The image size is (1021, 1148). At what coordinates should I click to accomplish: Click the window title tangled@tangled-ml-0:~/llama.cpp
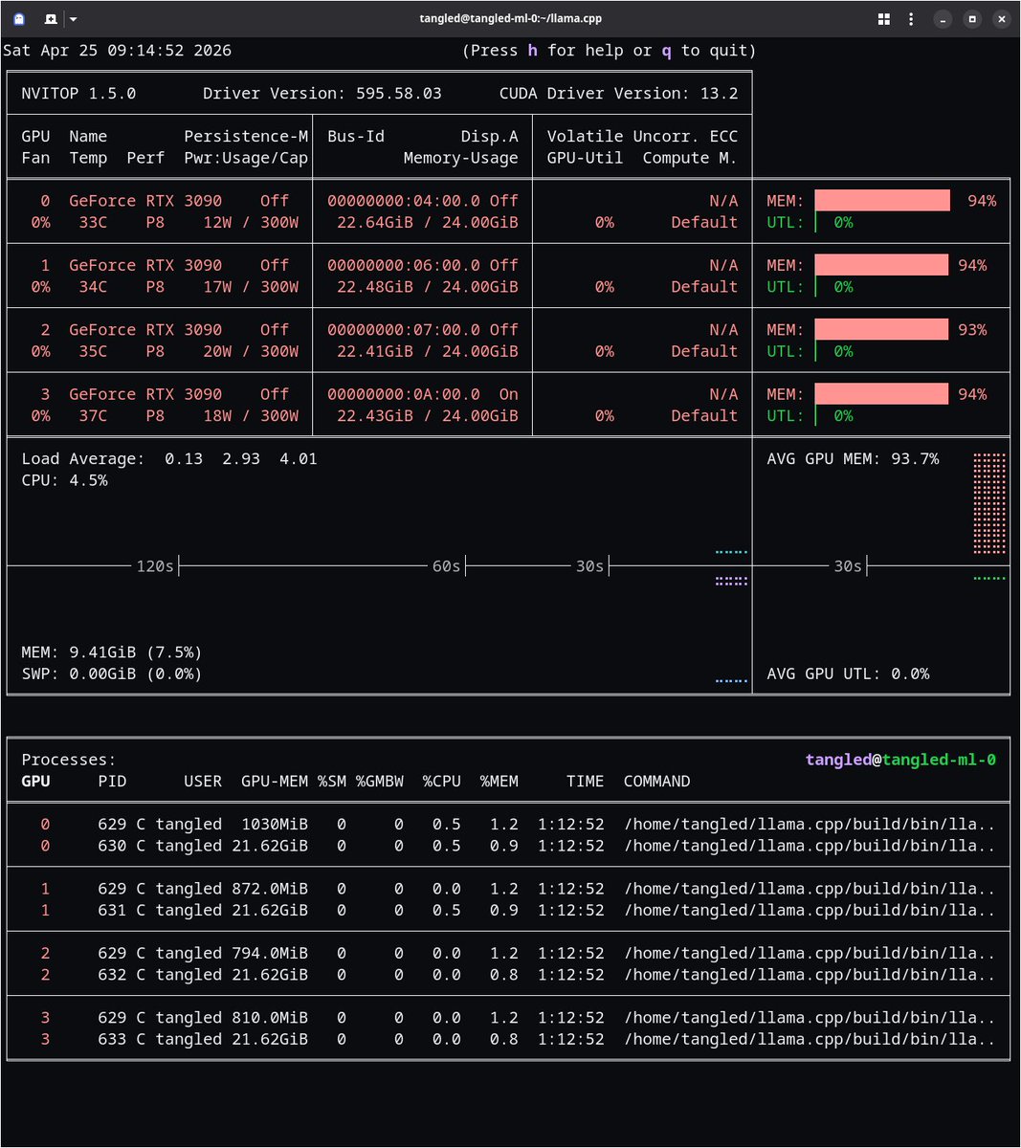point(511,18)
